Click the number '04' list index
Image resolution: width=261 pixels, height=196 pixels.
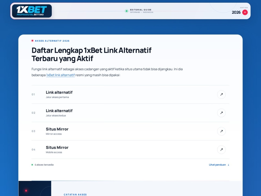(33, 150)
